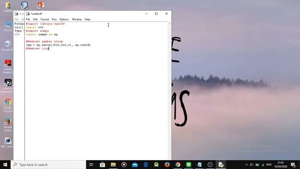
Task: Open the Window menu
Action: [77, 19]
